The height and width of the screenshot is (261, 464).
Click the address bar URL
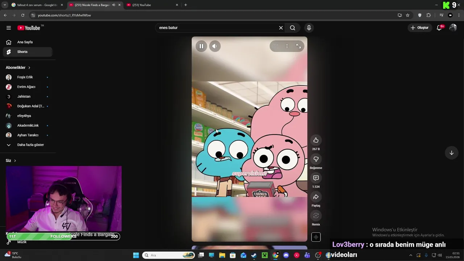click(64, 15)
